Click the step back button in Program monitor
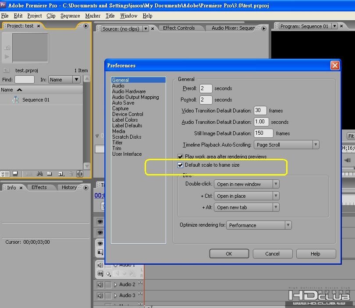 (x=347, y=160)
